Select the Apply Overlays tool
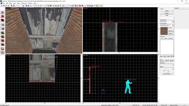This screenshot has width=189, height=106. (3, 44)
